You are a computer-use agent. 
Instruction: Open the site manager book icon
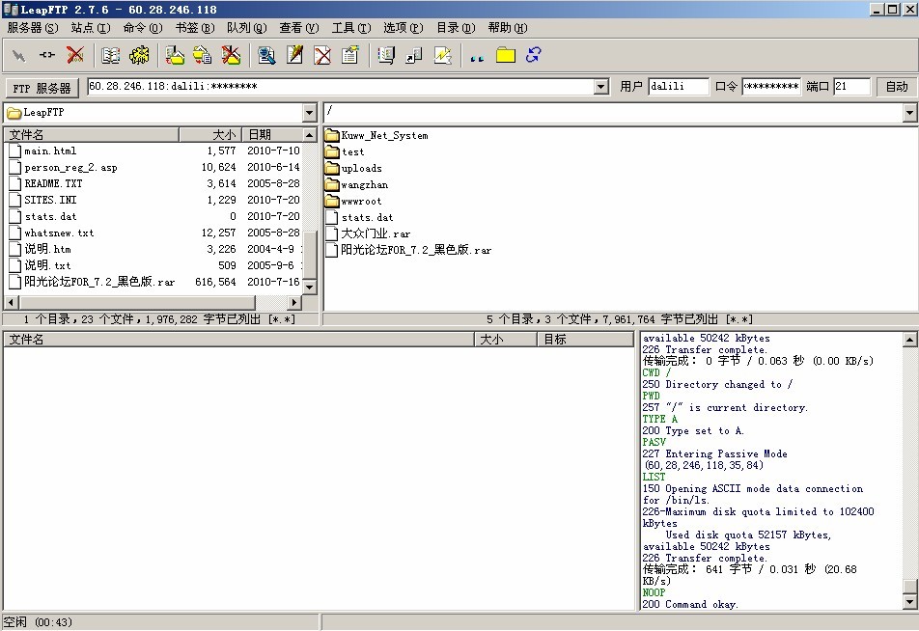(111, 55)
